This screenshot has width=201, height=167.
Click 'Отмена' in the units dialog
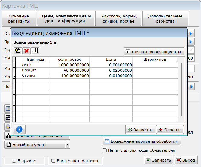tap(170, 130)
